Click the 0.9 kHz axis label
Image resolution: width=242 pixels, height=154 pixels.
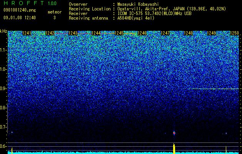[3, 89]
